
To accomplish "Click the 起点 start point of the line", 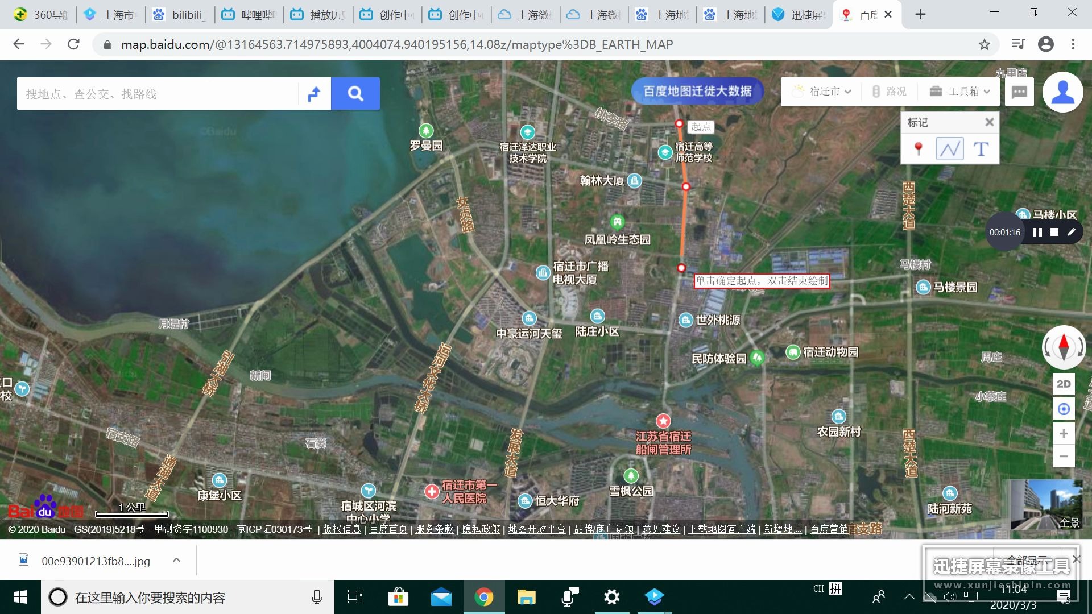I will (x=679, y=123).
